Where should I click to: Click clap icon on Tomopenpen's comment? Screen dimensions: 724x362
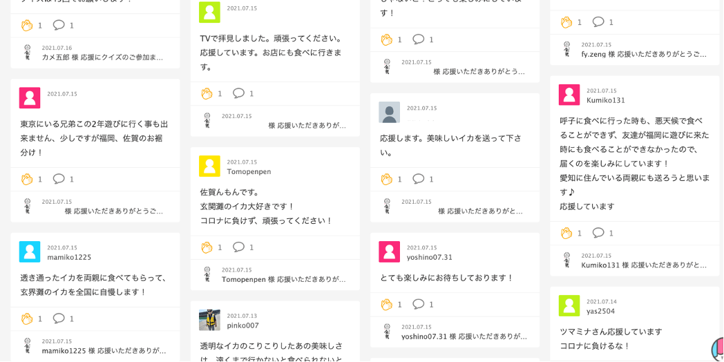tap(207, 247)
